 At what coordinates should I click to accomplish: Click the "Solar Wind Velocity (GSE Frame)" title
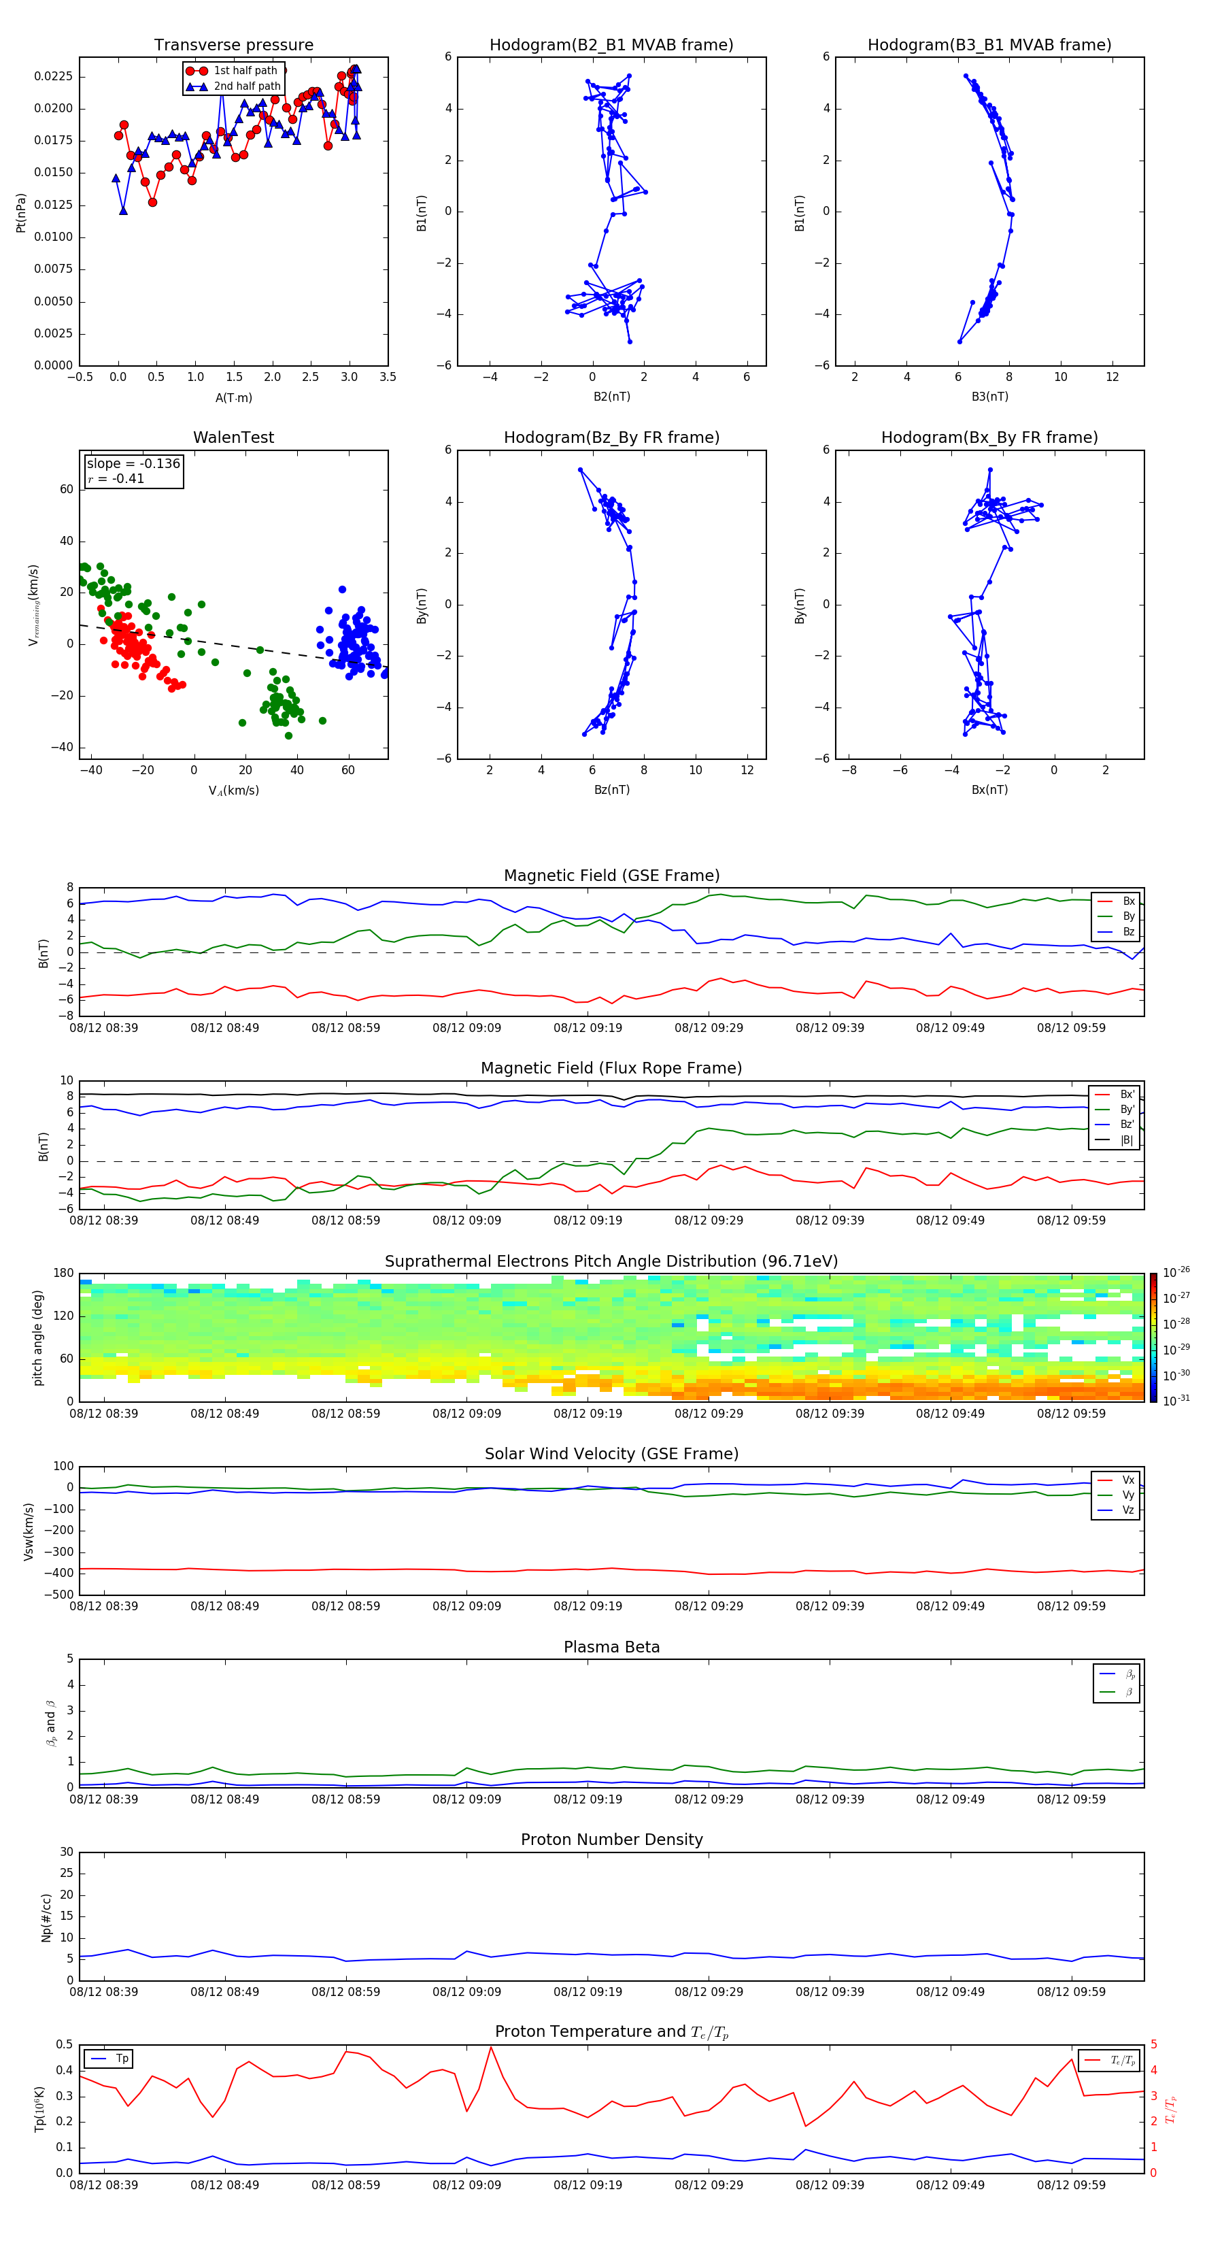tap(611, 1454)
